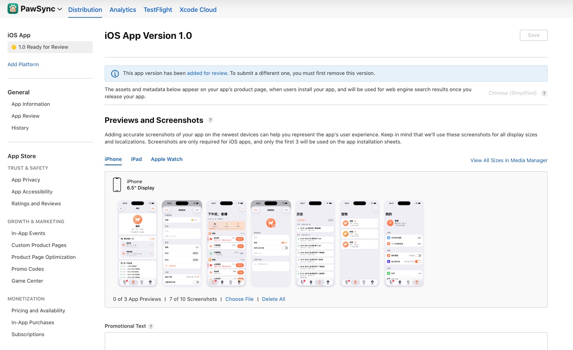Open Custom Product Pages
This screenshot has width=573, height=350.
click(x=39, y=245)
